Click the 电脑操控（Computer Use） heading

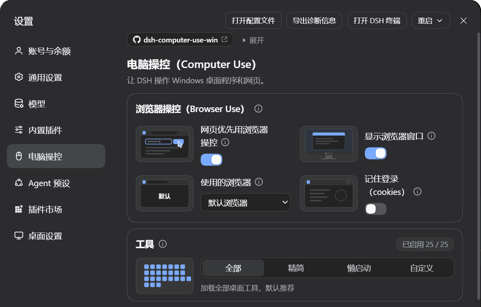tap(191, 64)
